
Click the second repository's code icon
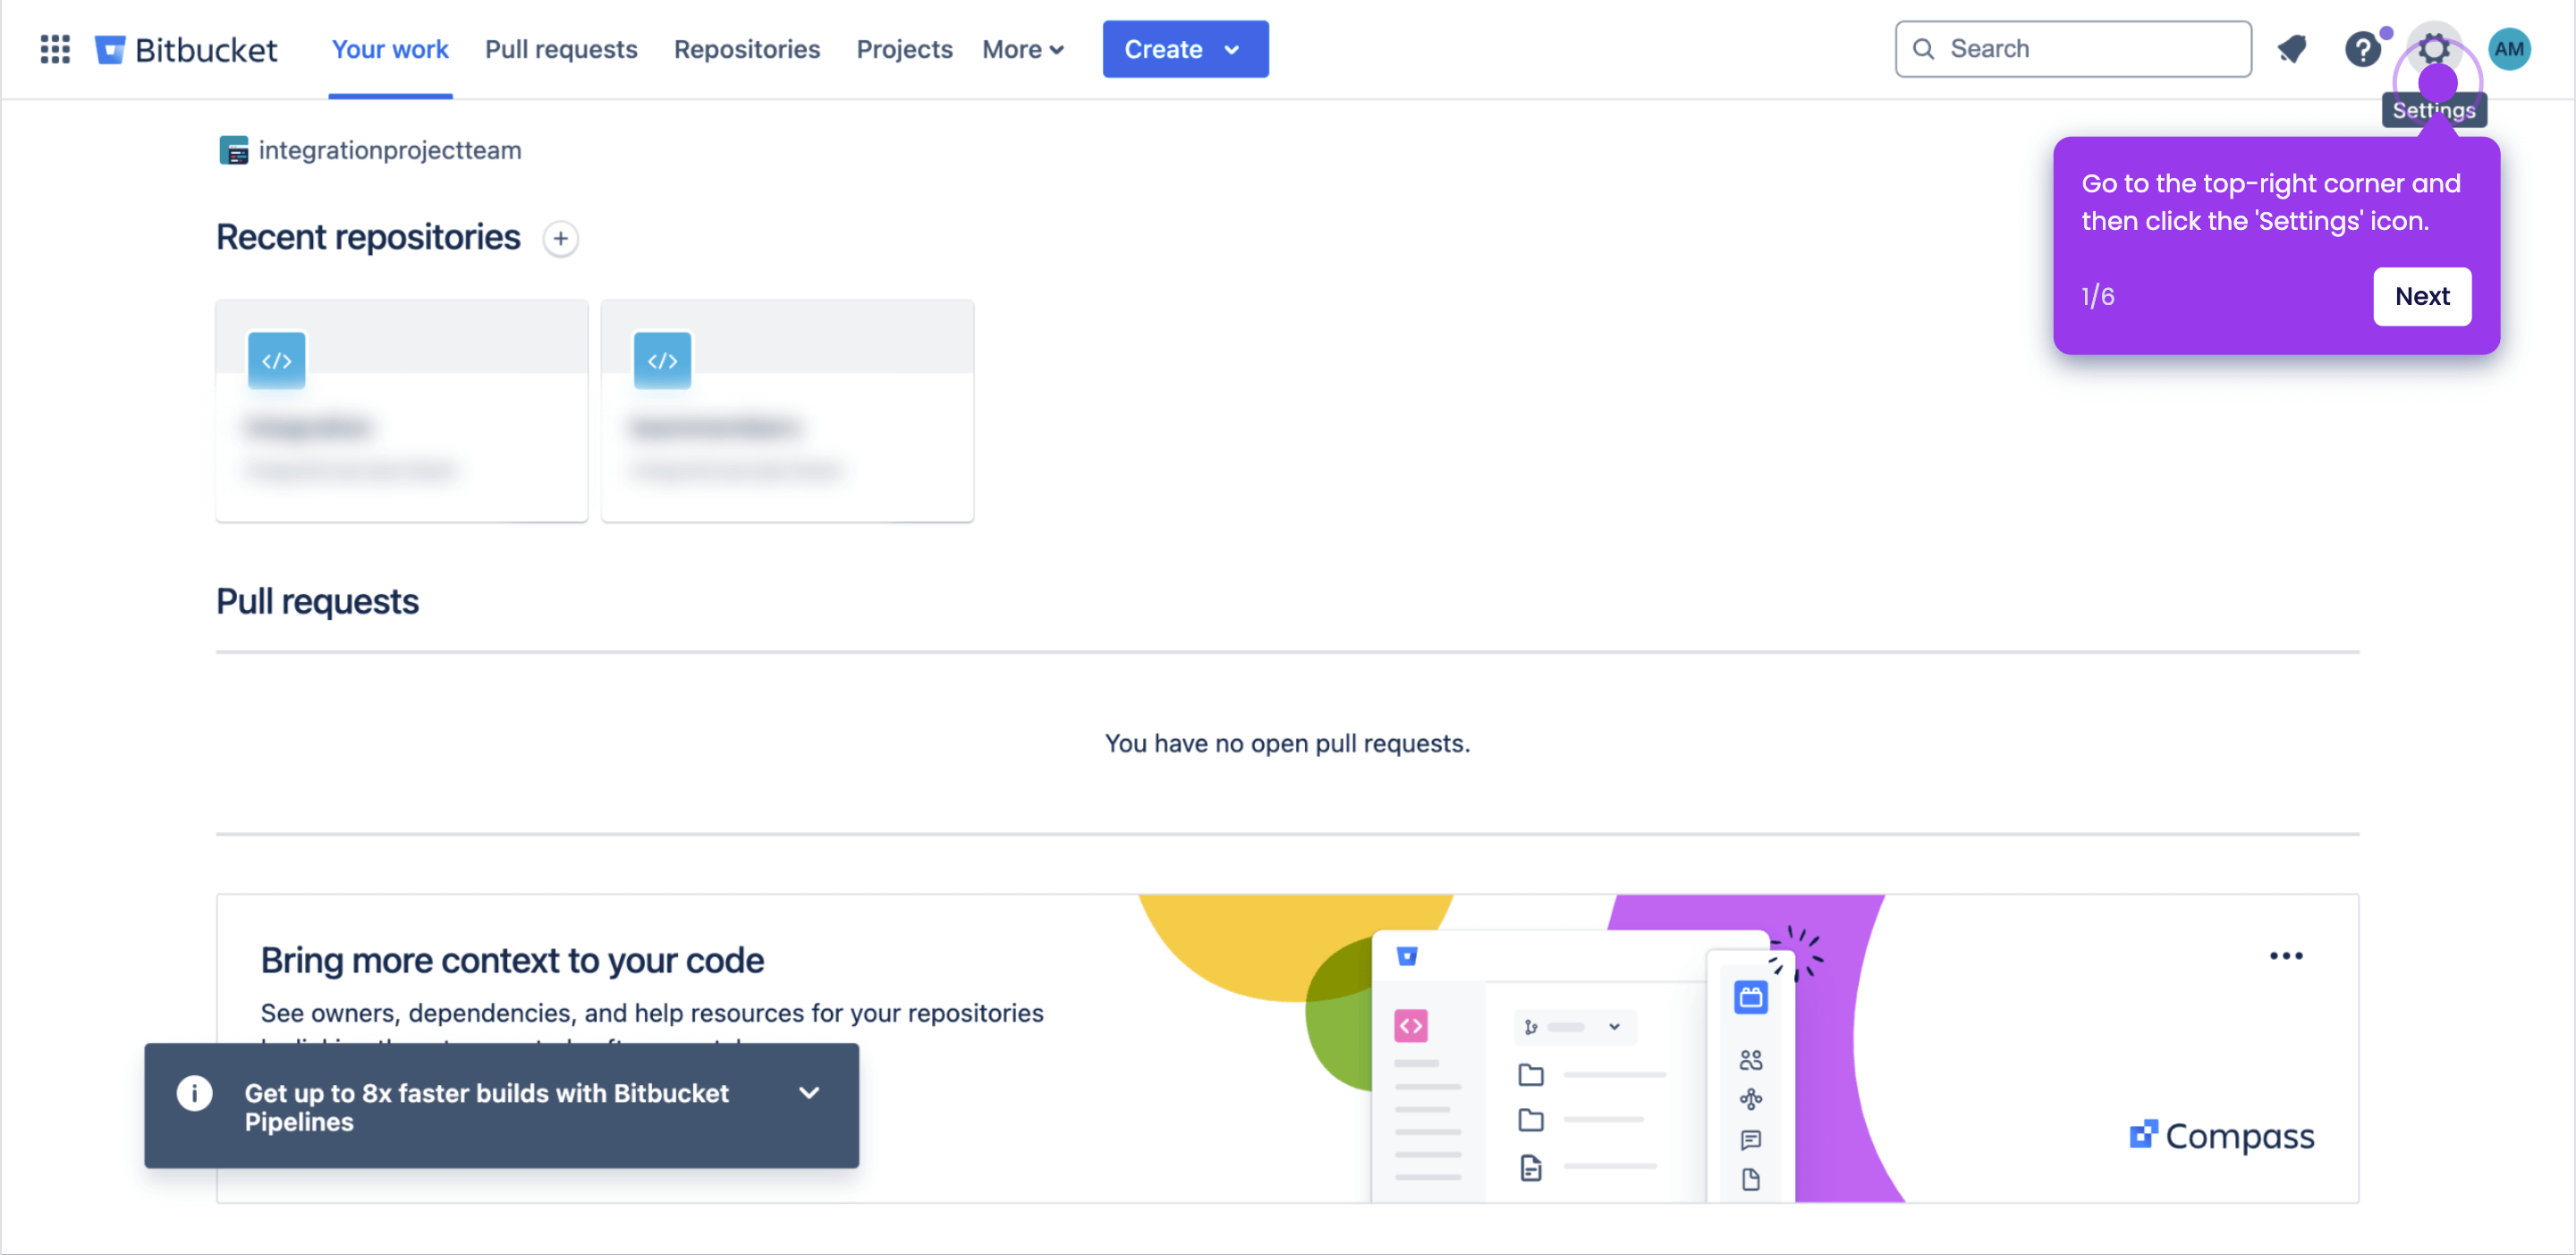[x=662, y=360]
